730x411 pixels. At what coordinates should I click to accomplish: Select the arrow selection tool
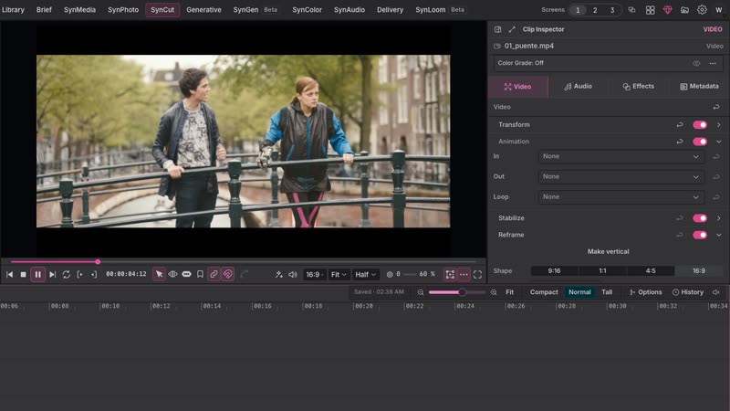[159, 275]
